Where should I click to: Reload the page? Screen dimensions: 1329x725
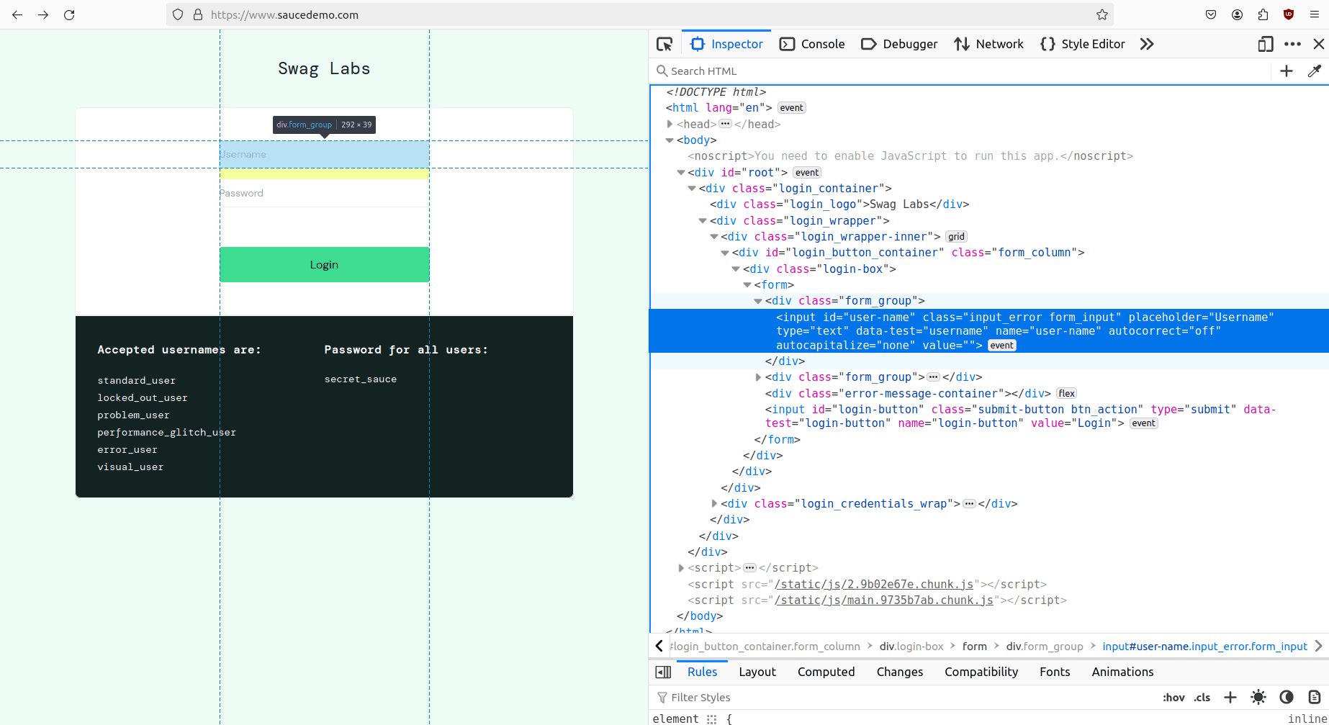pyautogui.click(x=69, y=14)
